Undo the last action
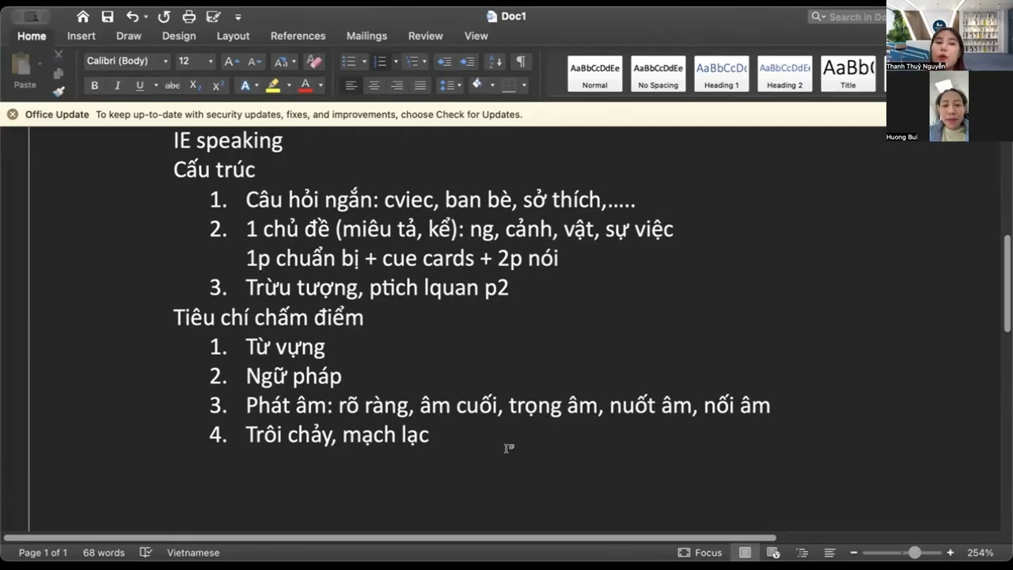This screenshot has width=1013, height=570. (132, 17)
